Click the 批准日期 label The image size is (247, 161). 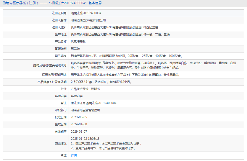point(61,117)
